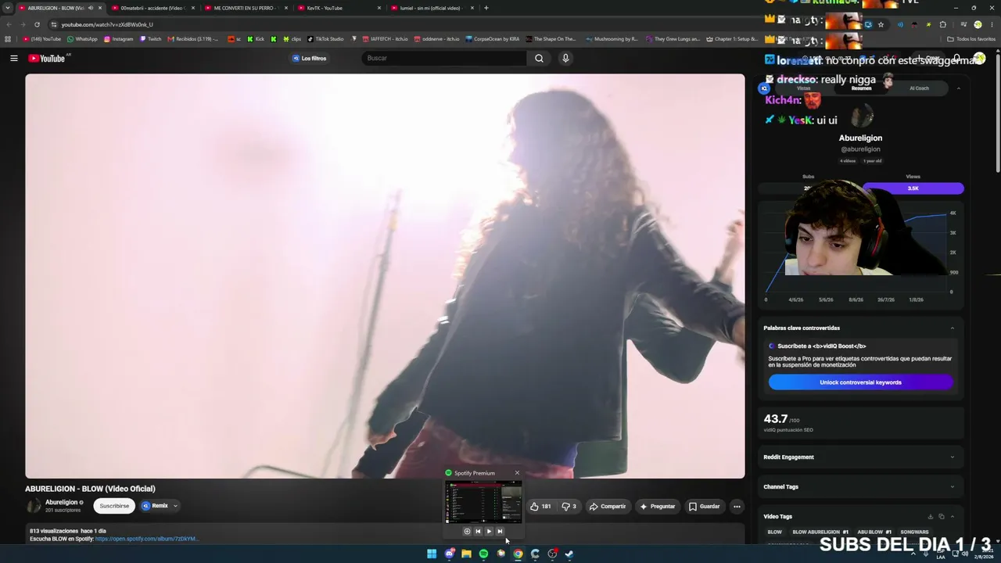Viewport: 1001px width, 563px height.
Task: Click the YouTube search field
Action: click(x=444, y=58)
